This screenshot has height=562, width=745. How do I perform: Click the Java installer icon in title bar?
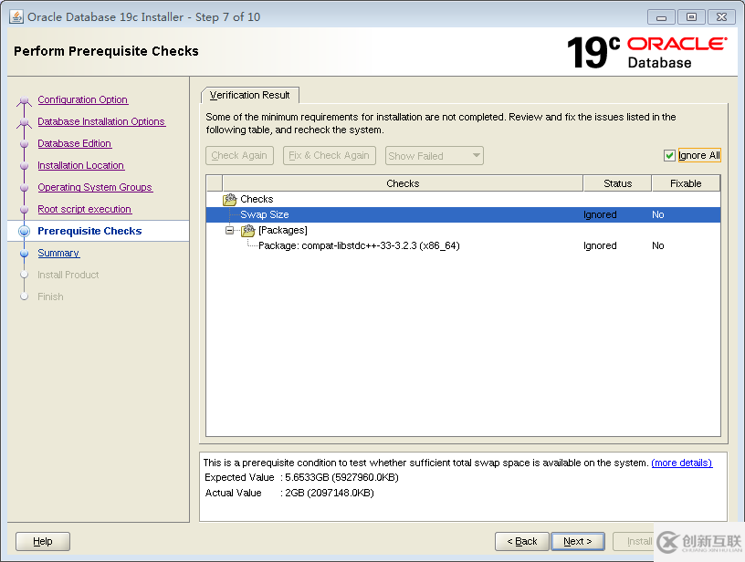16,17
